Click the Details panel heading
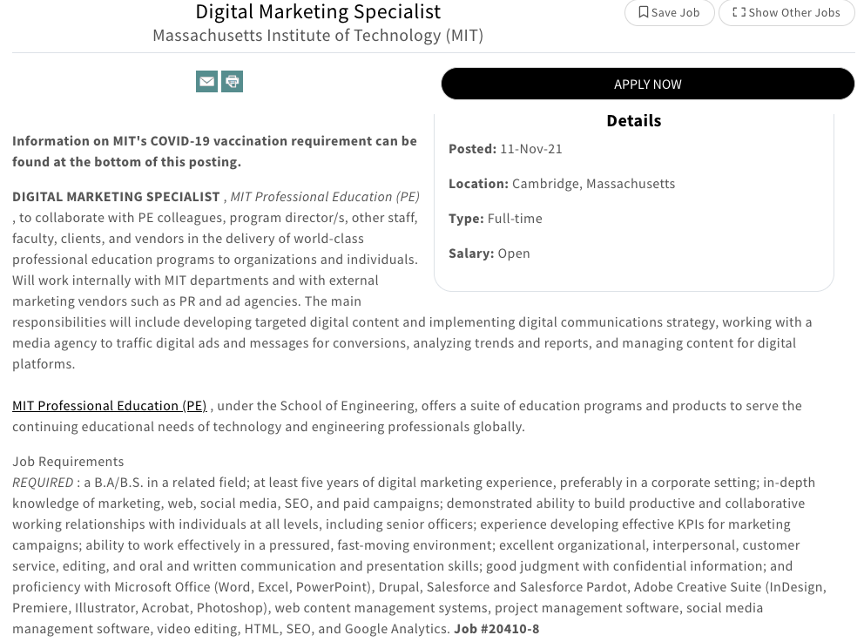Viewport: 864px width, 642px height. pyautogui.click(x=634, y=119)
